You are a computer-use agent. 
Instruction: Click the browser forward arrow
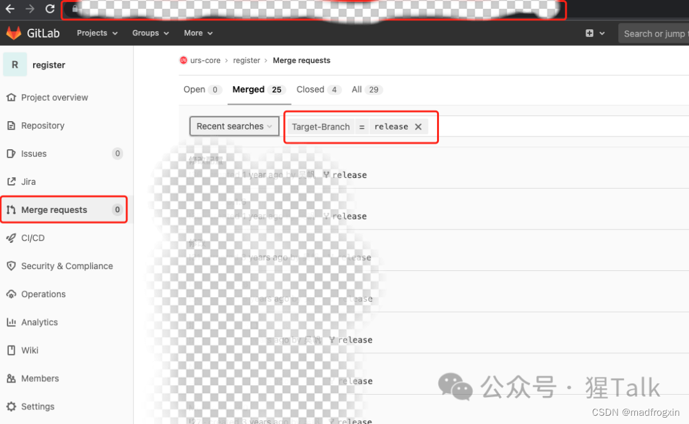(30, 8)
